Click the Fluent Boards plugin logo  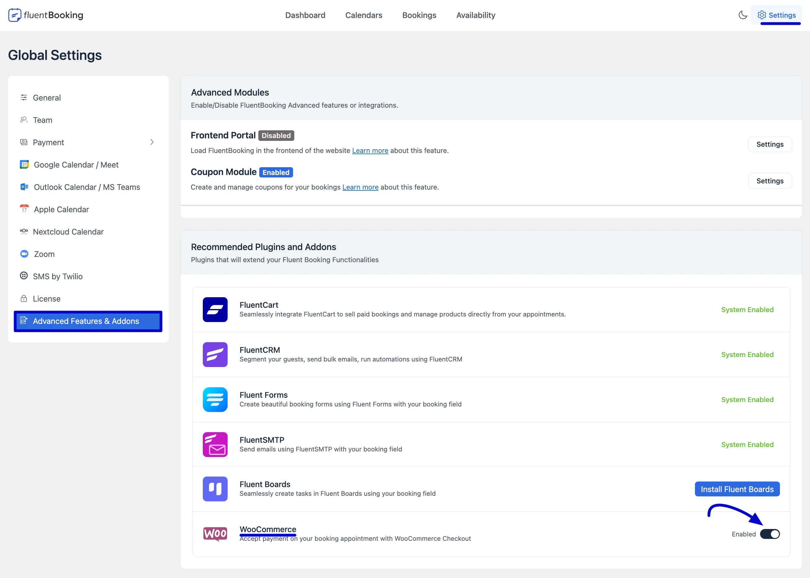tap(215, 489)
